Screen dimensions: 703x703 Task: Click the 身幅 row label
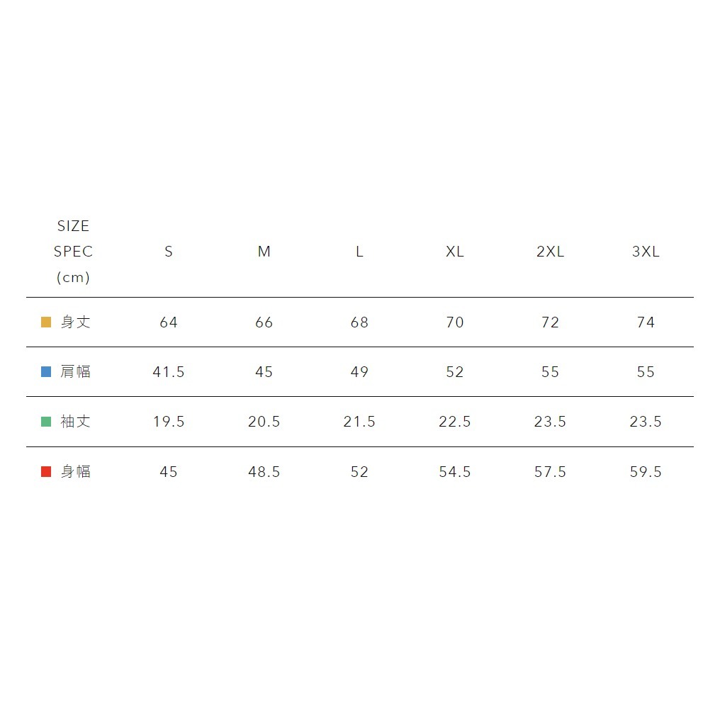tap(76, 472)
